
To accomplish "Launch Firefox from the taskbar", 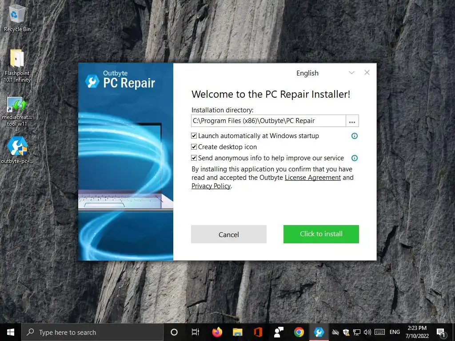I will [x=217, y=332].
